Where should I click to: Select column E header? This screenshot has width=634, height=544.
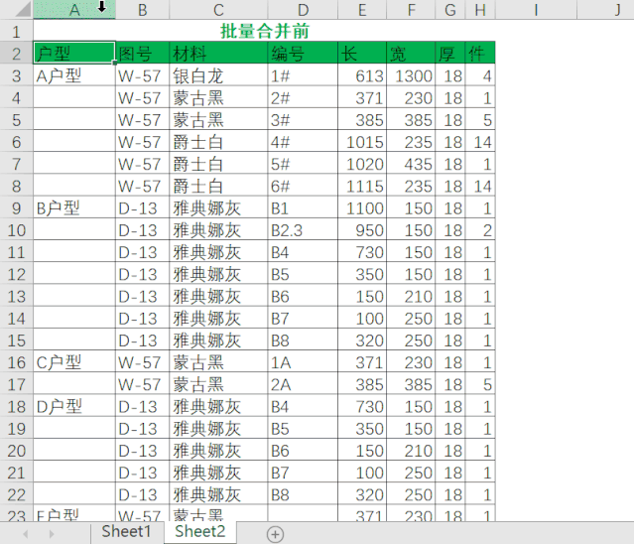pos(362,10)
